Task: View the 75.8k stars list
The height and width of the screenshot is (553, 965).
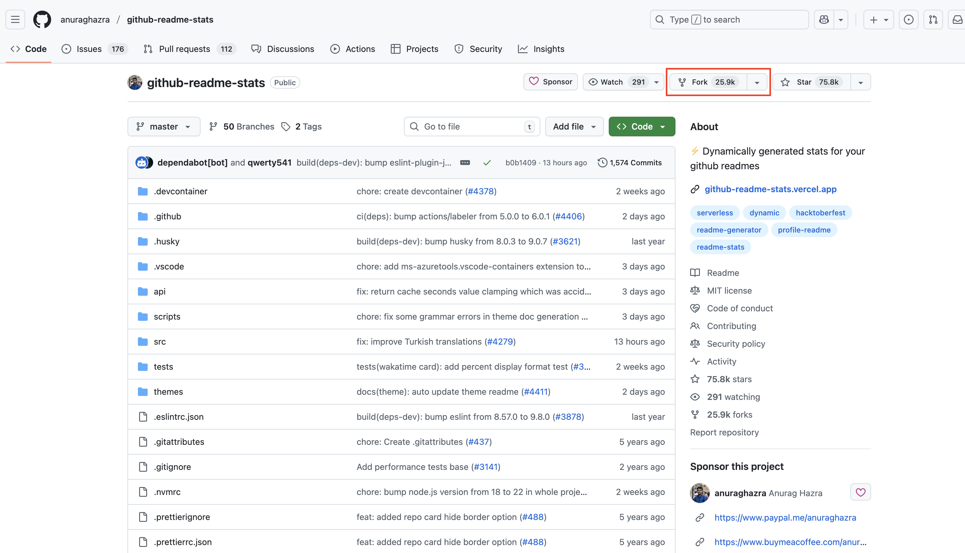Action: 729,379
